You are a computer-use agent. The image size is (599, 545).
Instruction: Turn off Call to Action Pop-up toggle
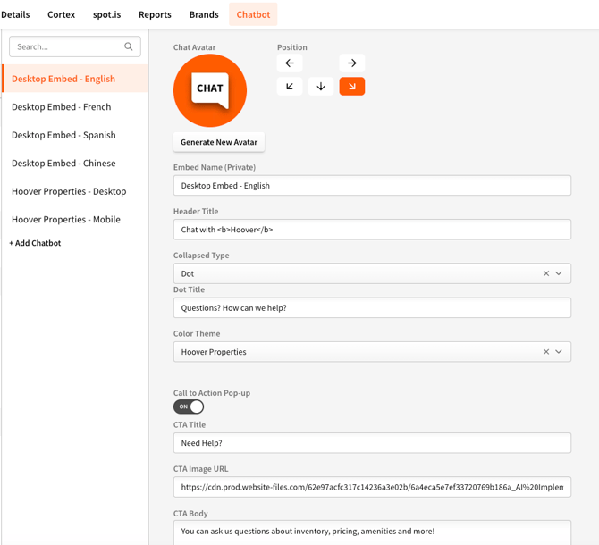point(189,407)
